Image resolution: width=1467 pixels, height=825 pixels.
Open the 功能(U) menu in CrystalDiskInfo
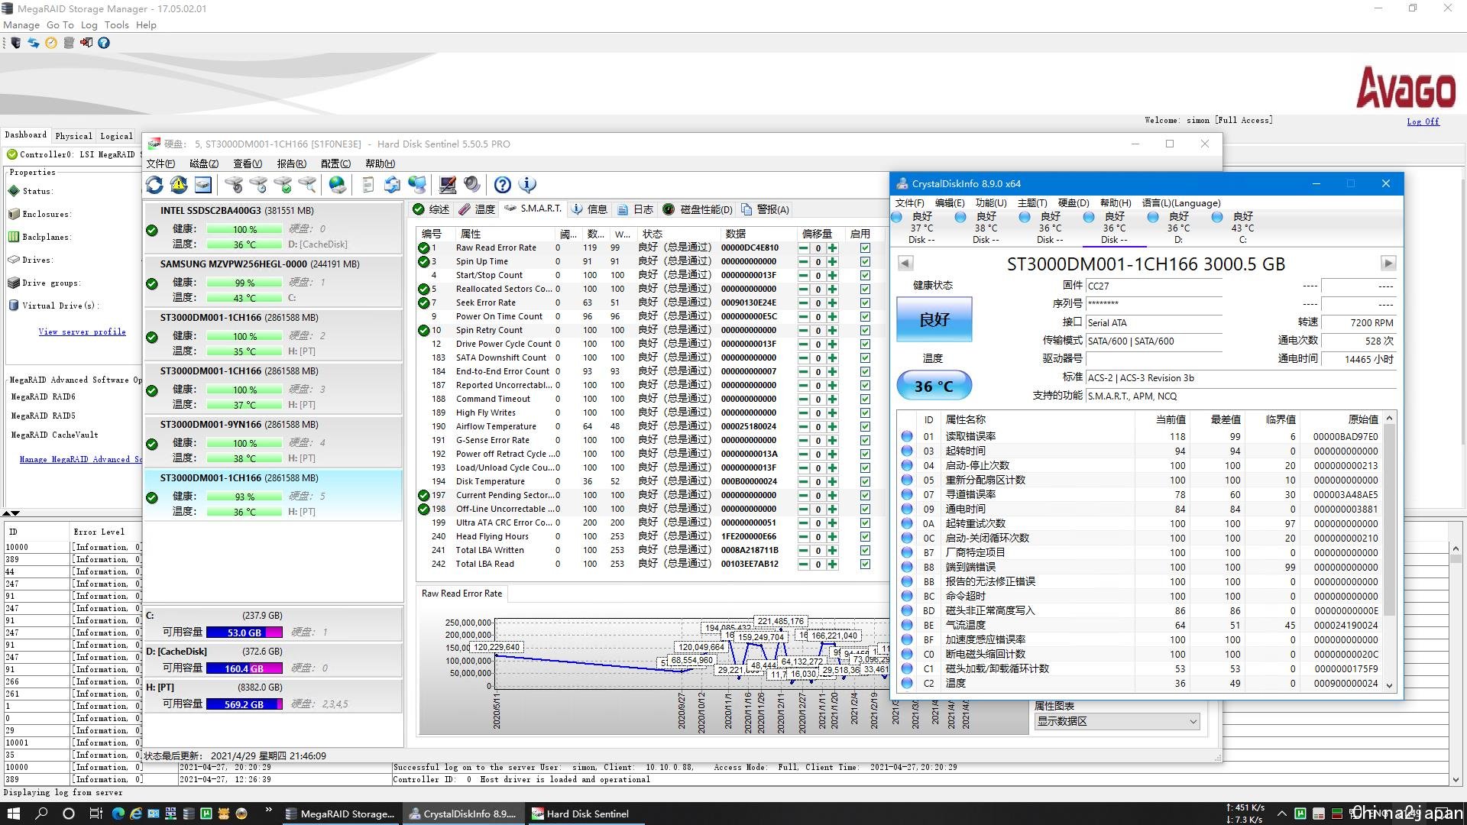(990, 203)
